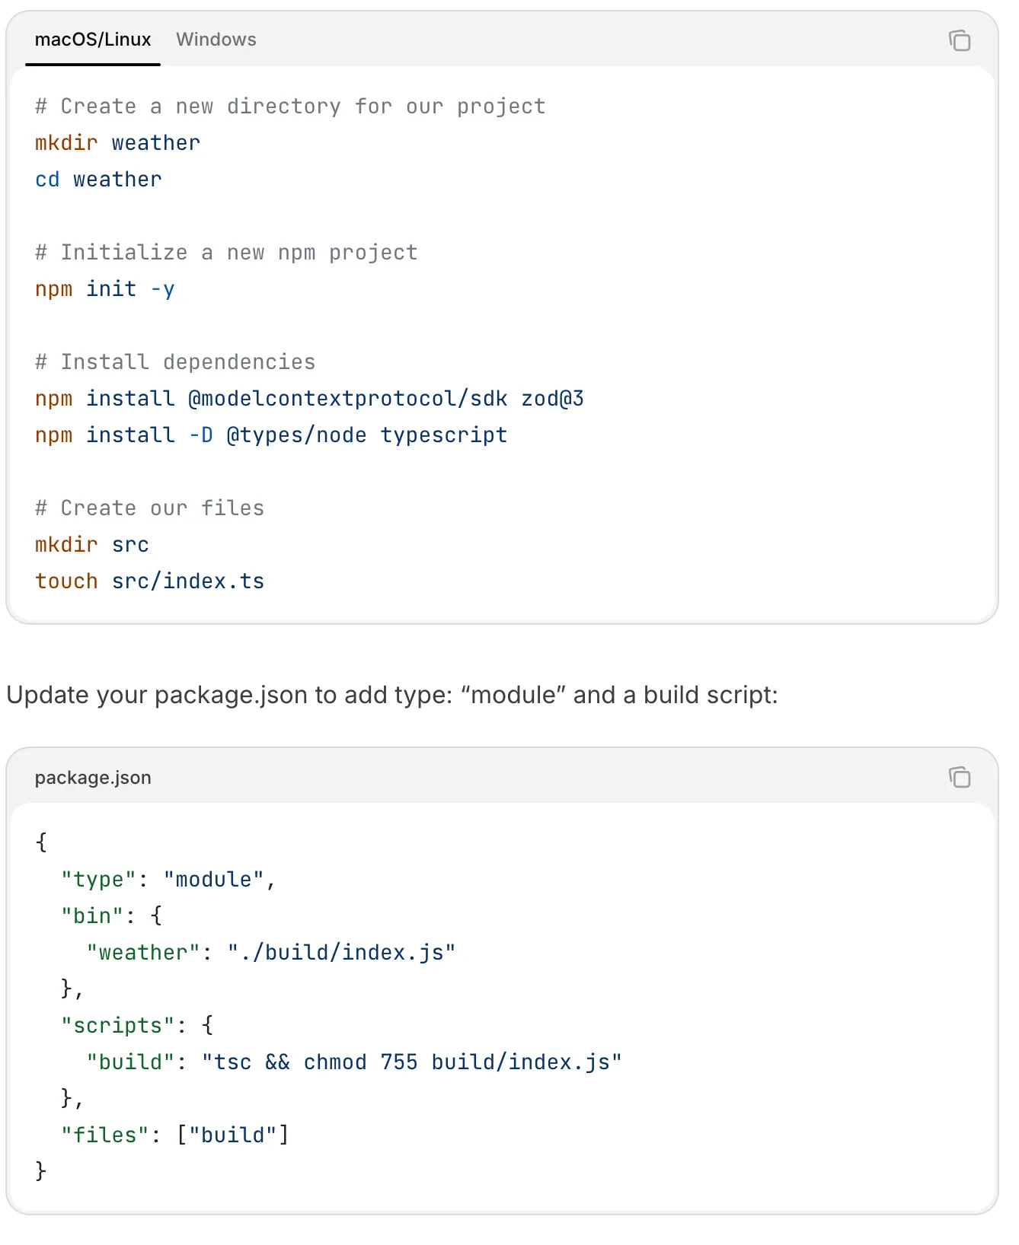
Task: Click the "npm install -D @types/node typescript" line
Action: pyautogui.click(x=271, y=435)
